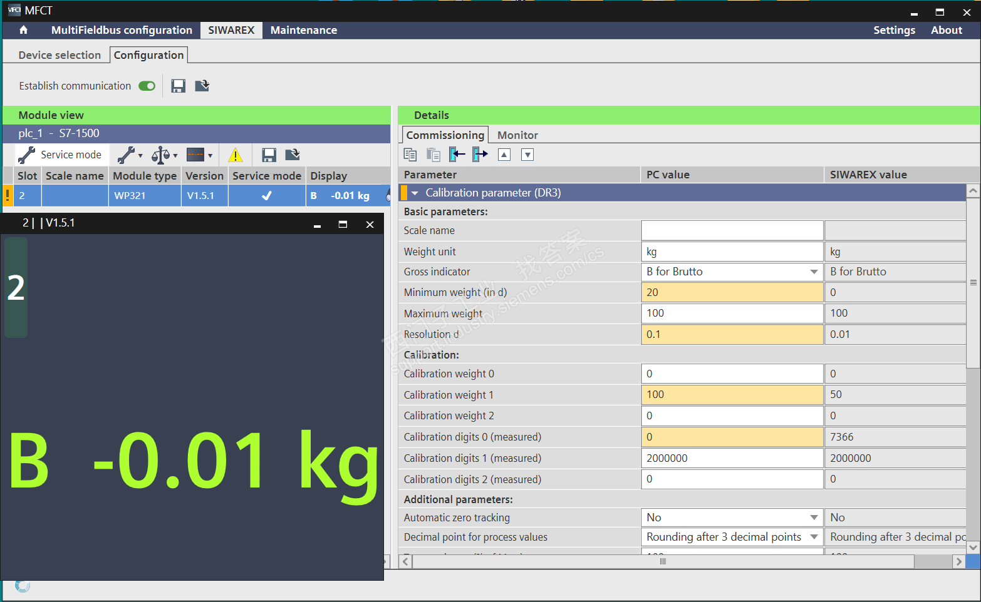The width and height of the screenshot is (981, 602).
Task: Click the yellow warning triangle icon
Action: click(x=235, y=155)
